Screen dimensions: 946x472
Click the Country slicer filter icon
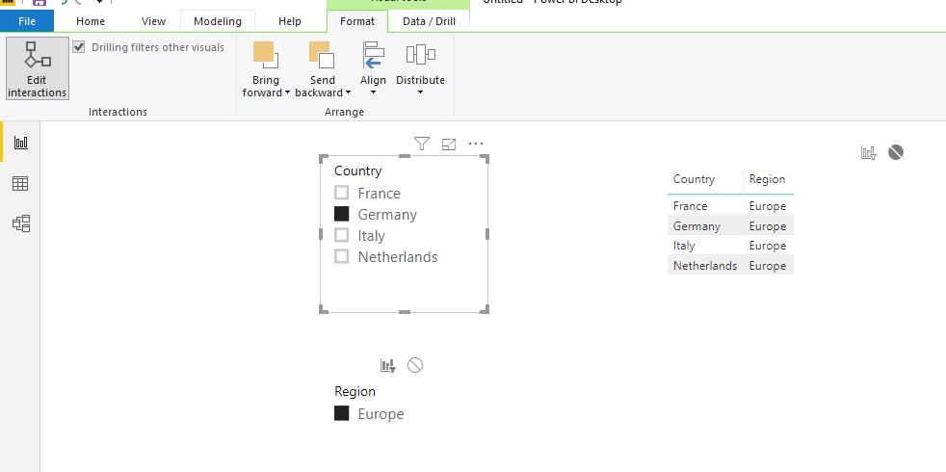click(x=422, y=144)
